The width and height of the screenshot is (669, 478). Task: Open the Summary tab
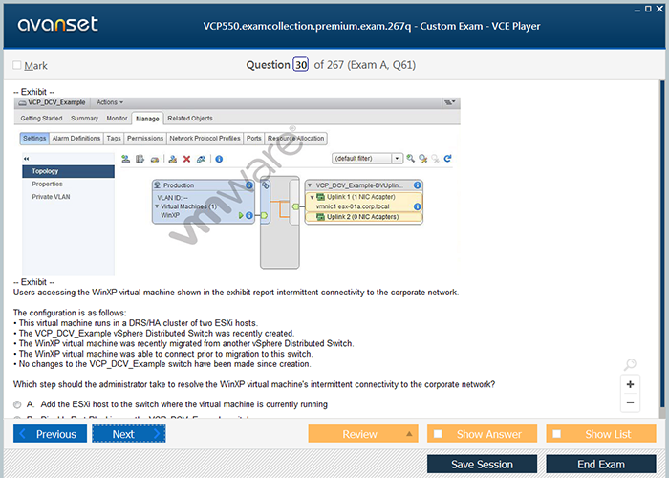coord(84,119)
